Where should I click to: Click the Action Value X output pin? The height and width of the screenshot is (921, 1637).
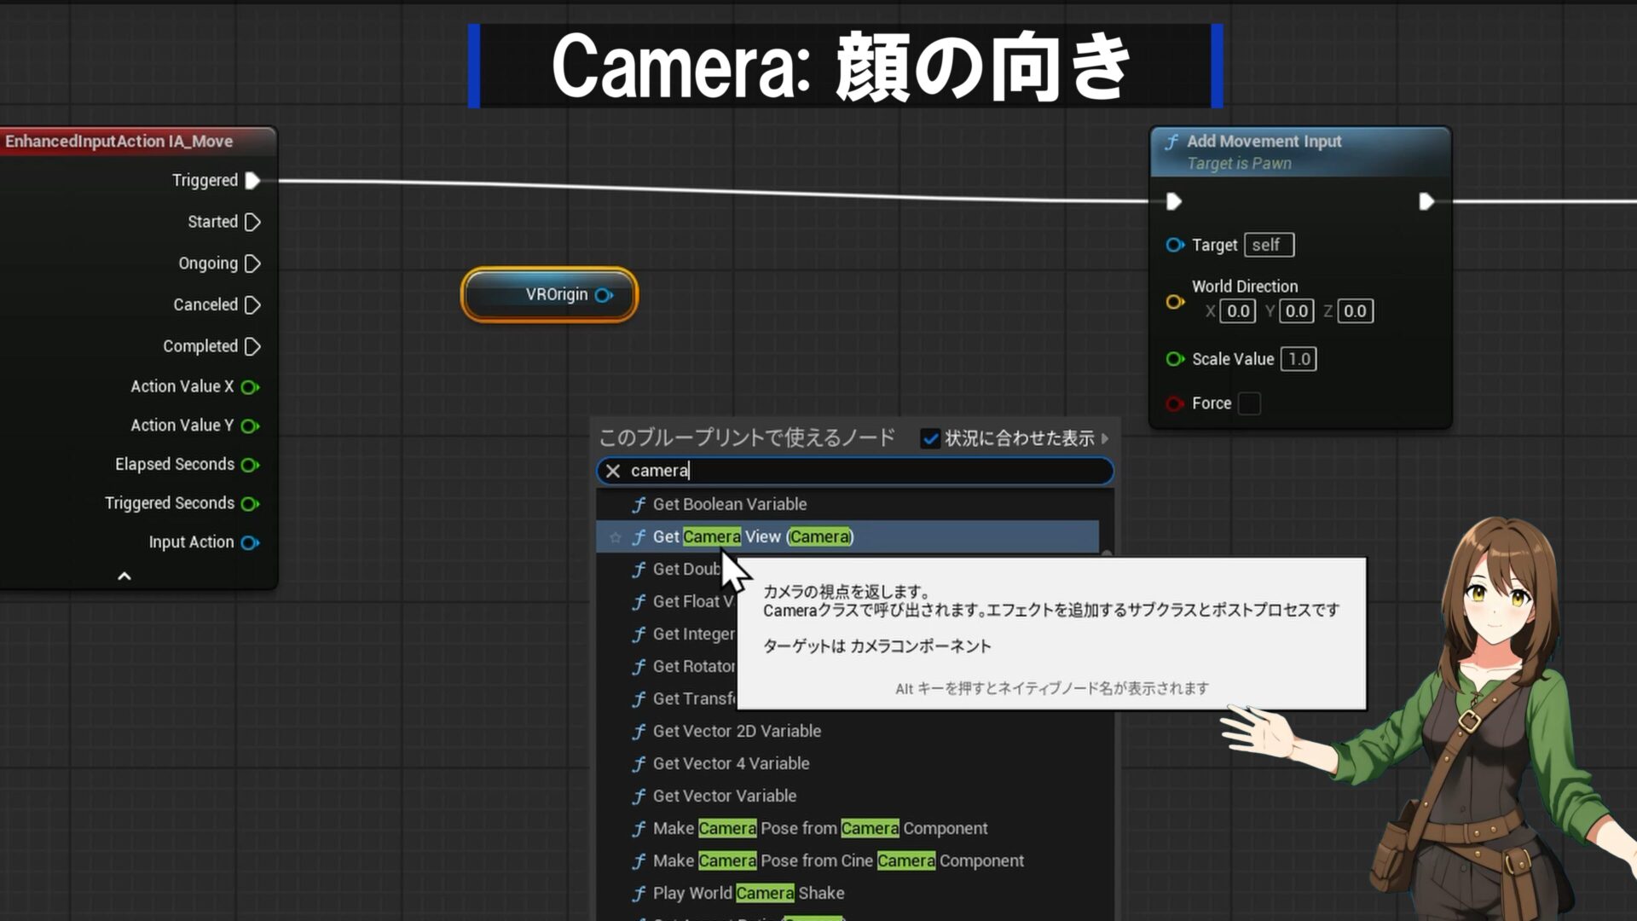pyautogui.click(x=250, y=387)
